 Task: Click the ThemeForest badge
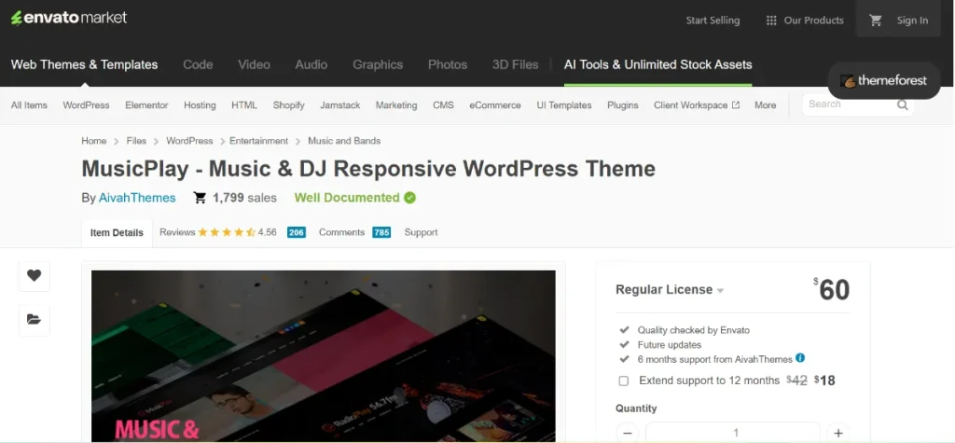tap(884, 80)
